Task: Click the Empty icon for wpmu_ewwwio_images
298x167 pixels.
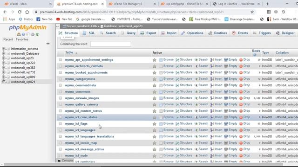Action: tap(226, 98)
